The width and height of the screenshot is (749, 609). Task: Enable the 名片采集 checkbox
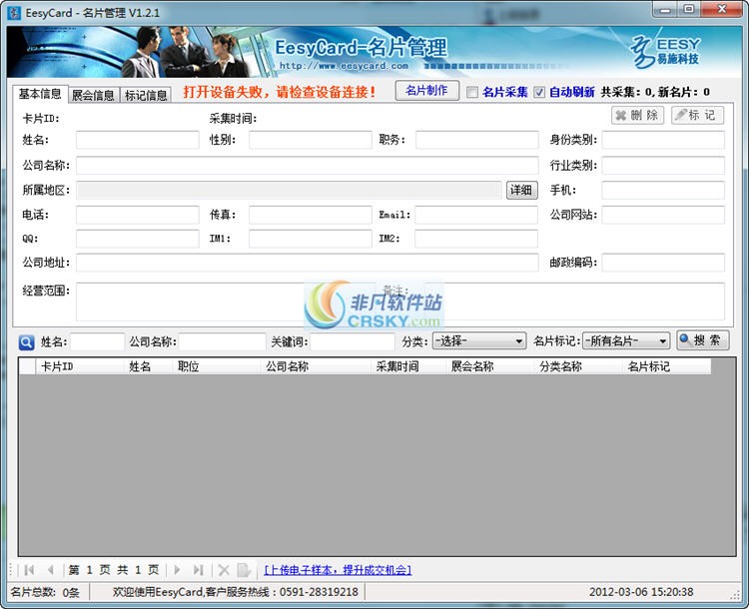pyautogui.click(x=472, y=92)
